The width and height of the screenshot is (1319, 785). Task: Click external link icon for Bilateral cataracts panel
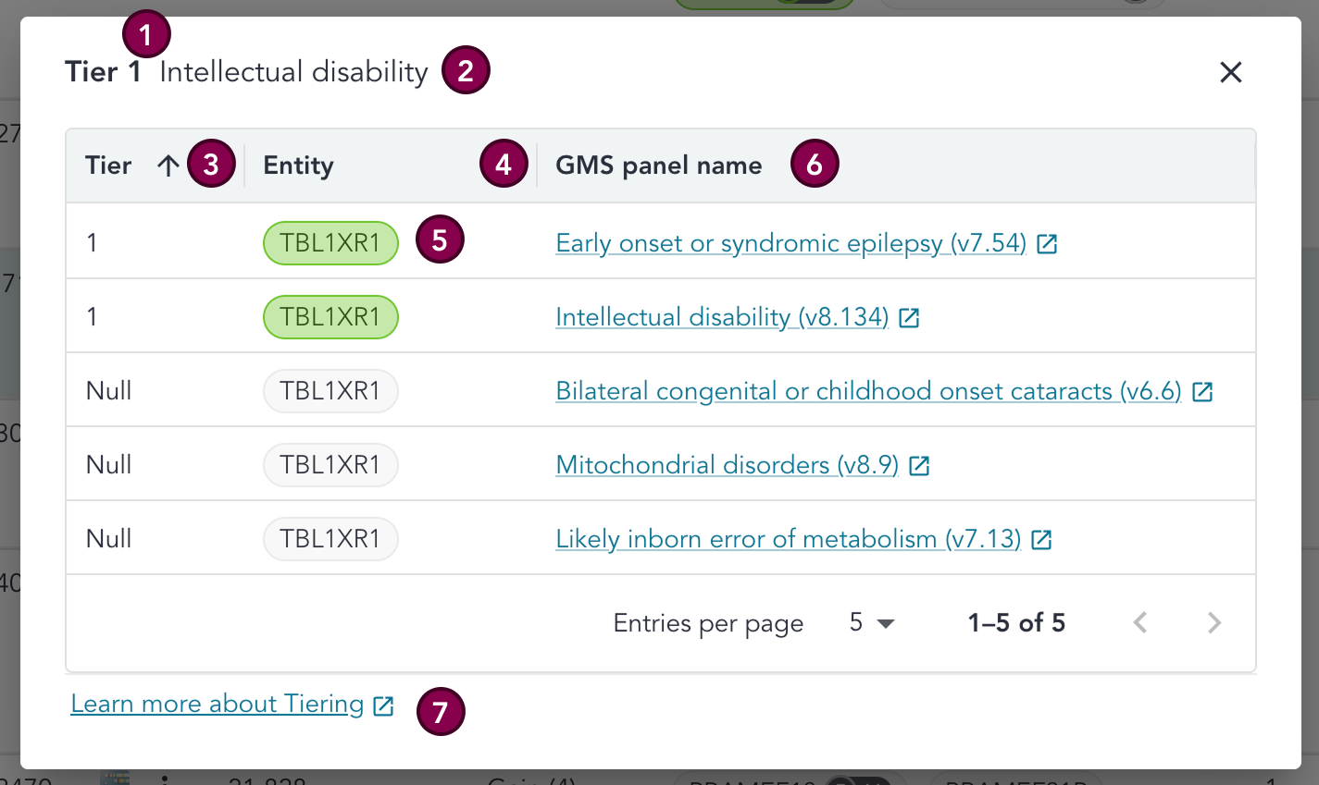click(1202, 391)
